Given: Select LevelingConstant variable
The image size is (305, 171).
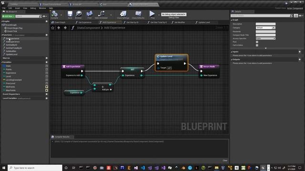Looking at the screenshot, I should coord(14,80).
